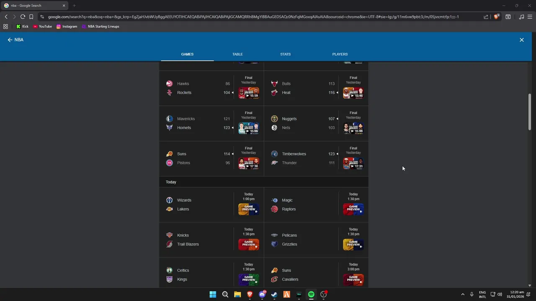The image size is (536, 301).
Task: Click the Hornets team logo
Action: [x=169, y=128]
